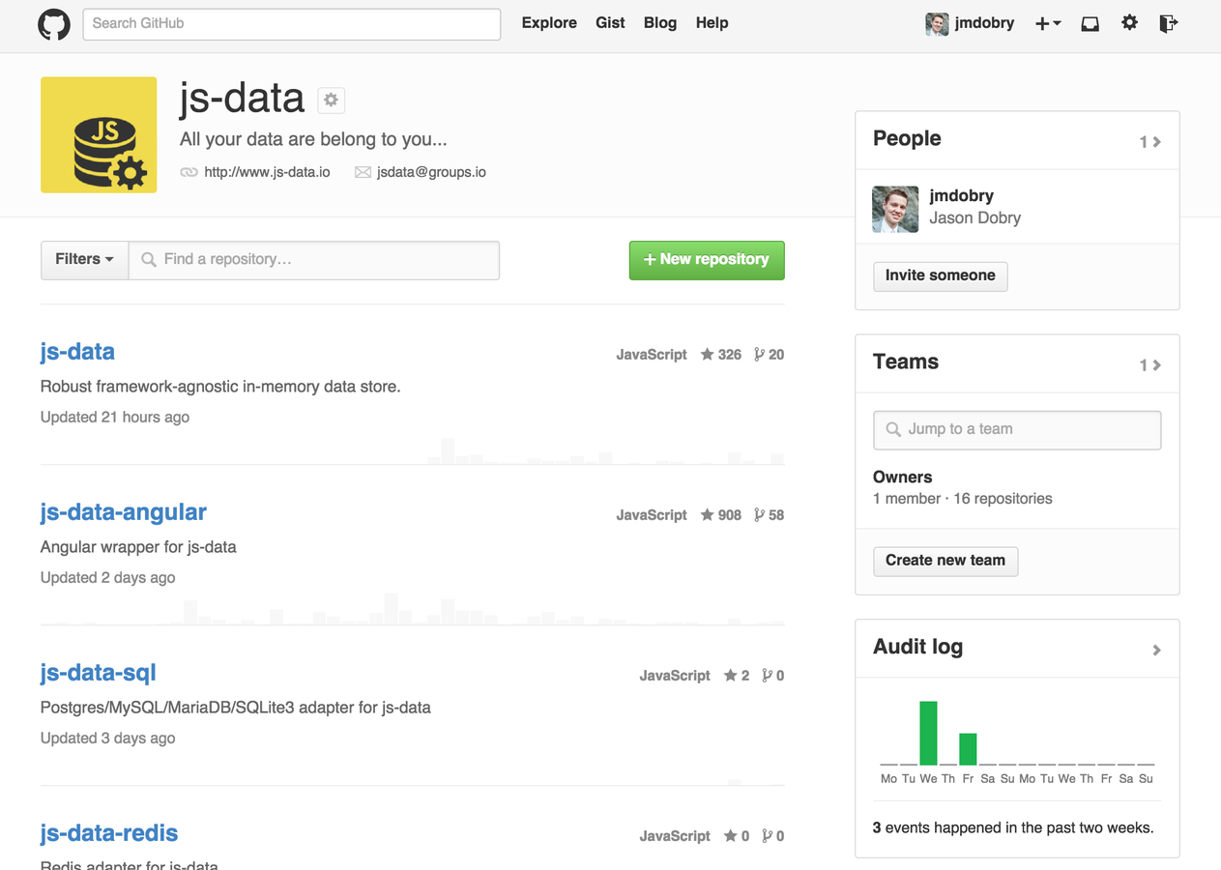This screenshot has width=1221, height=870.
Task: Open Gist in top navigation
Action: point(610,23)
